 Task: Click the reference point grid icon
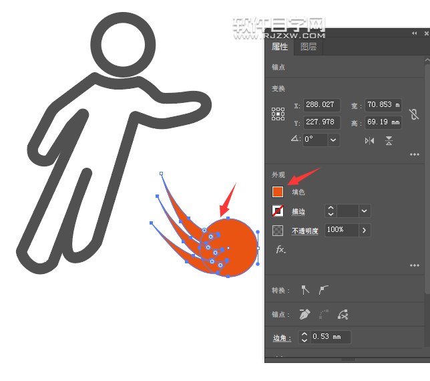coord(278,114)
